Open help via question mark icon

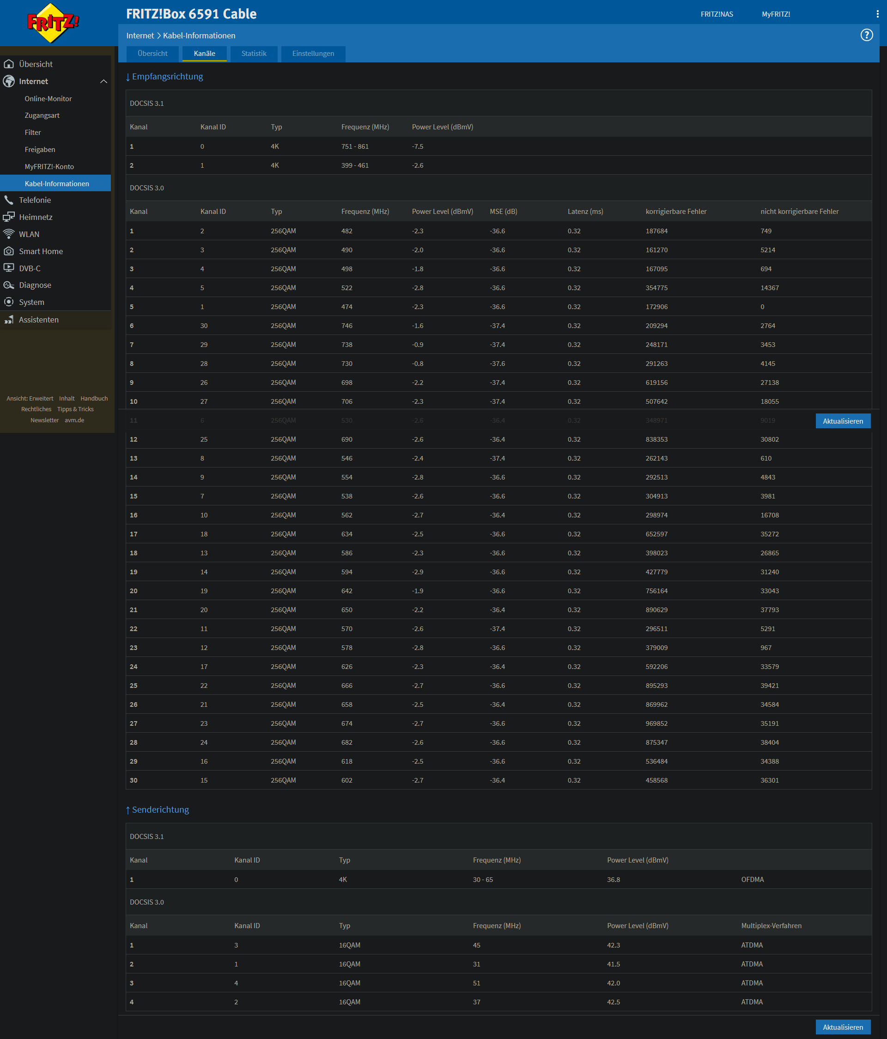pos(867,35)
